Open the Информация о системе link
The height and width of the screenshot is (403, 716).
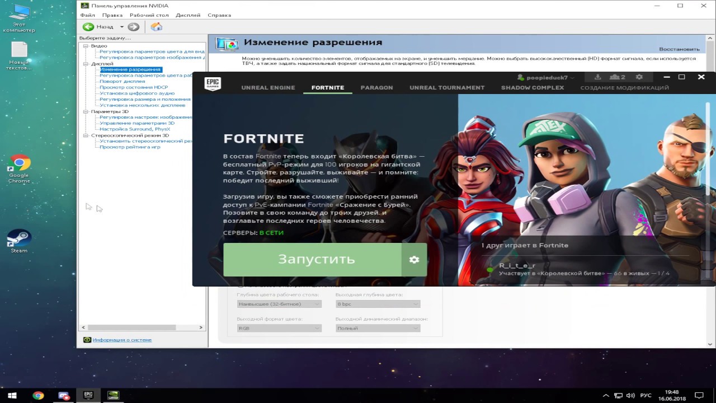tap(122, 340)
